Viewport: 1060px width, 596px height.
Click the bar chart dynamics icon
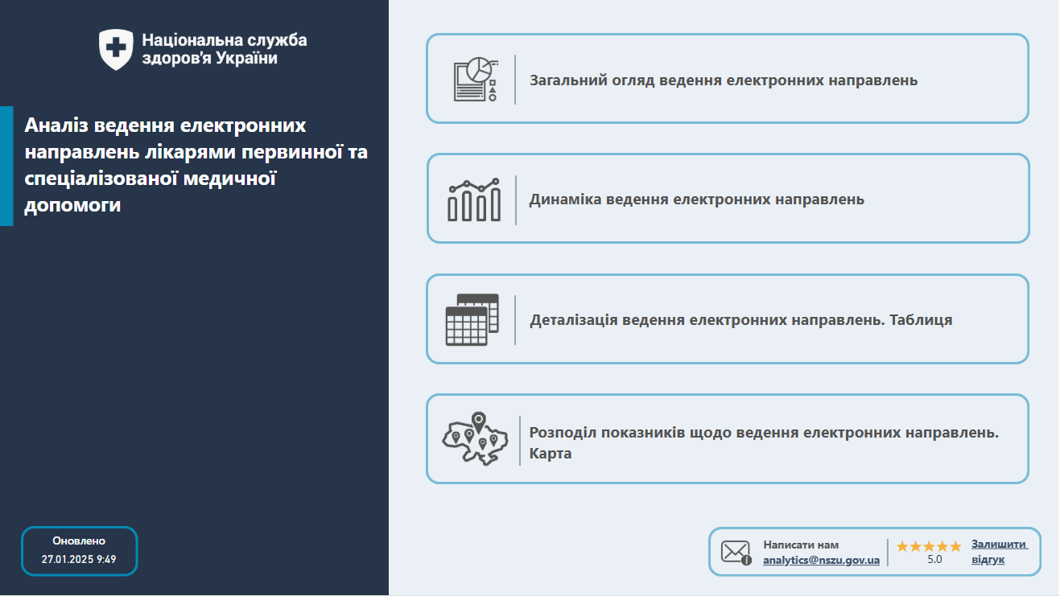474,199
